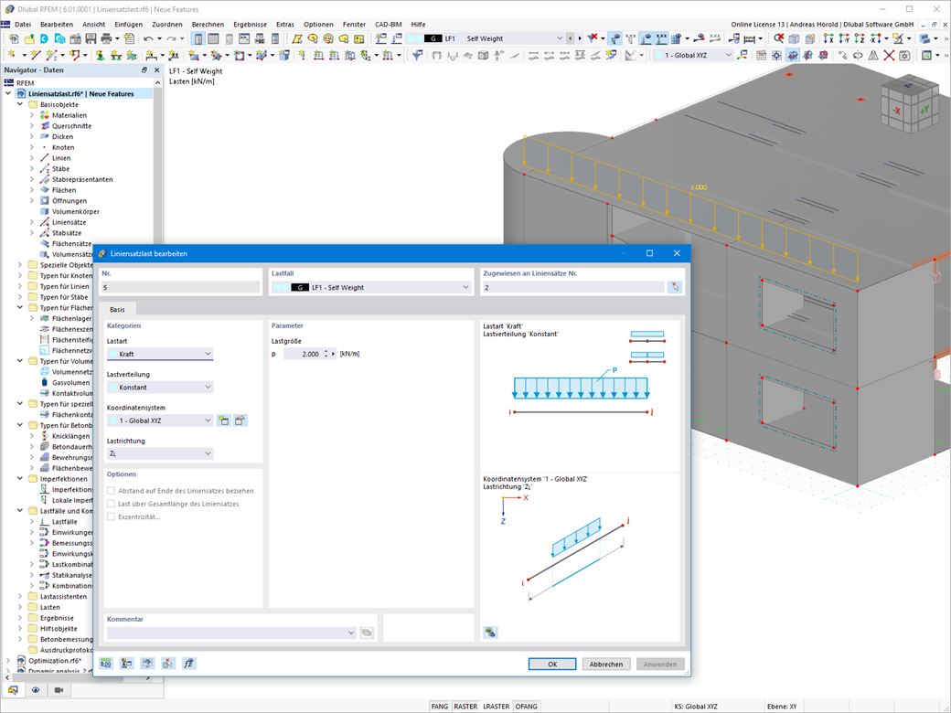Click the light blue swatch in toolbar coordinate system
The width and height of the screenshot is (951, 713).
pyautogui.click(x=658, y=55)
